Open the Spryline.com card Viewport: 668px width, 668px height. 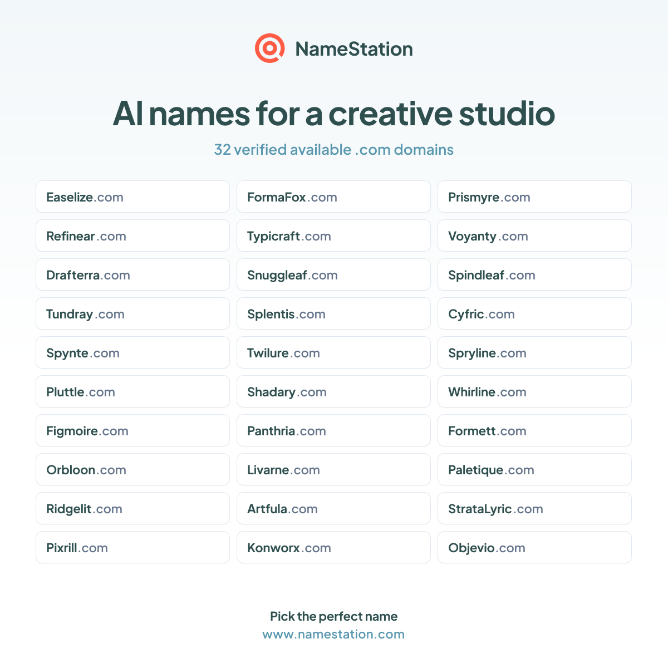coord(534,352)
